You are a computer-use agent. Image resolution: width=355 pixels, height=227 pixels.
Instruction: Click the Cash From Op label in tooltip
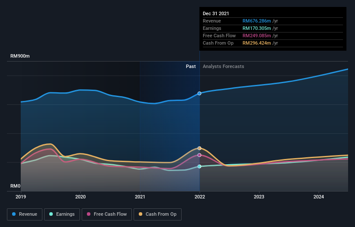coord(218,43)
